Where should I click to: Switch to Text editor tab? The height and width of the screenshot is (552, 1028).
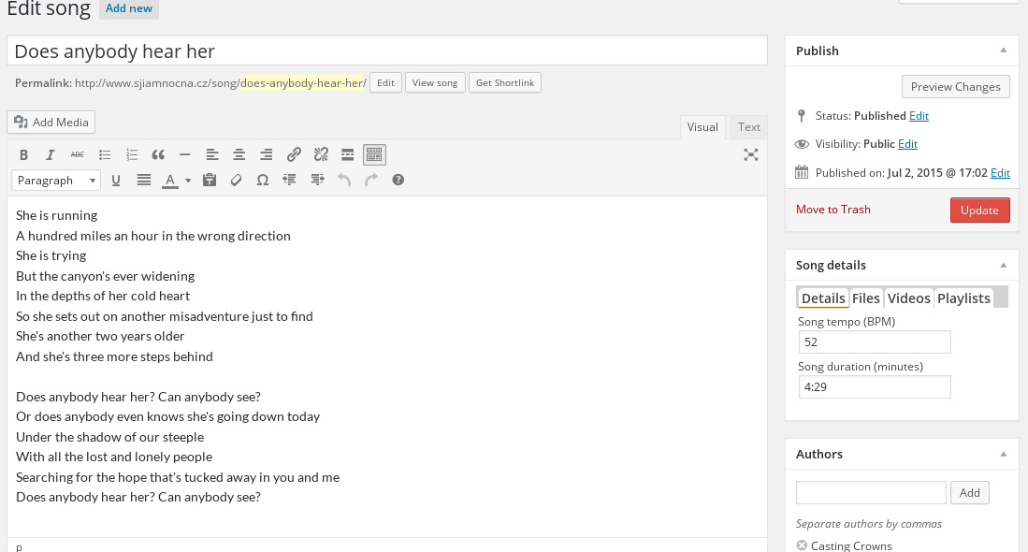coord(748,127)
